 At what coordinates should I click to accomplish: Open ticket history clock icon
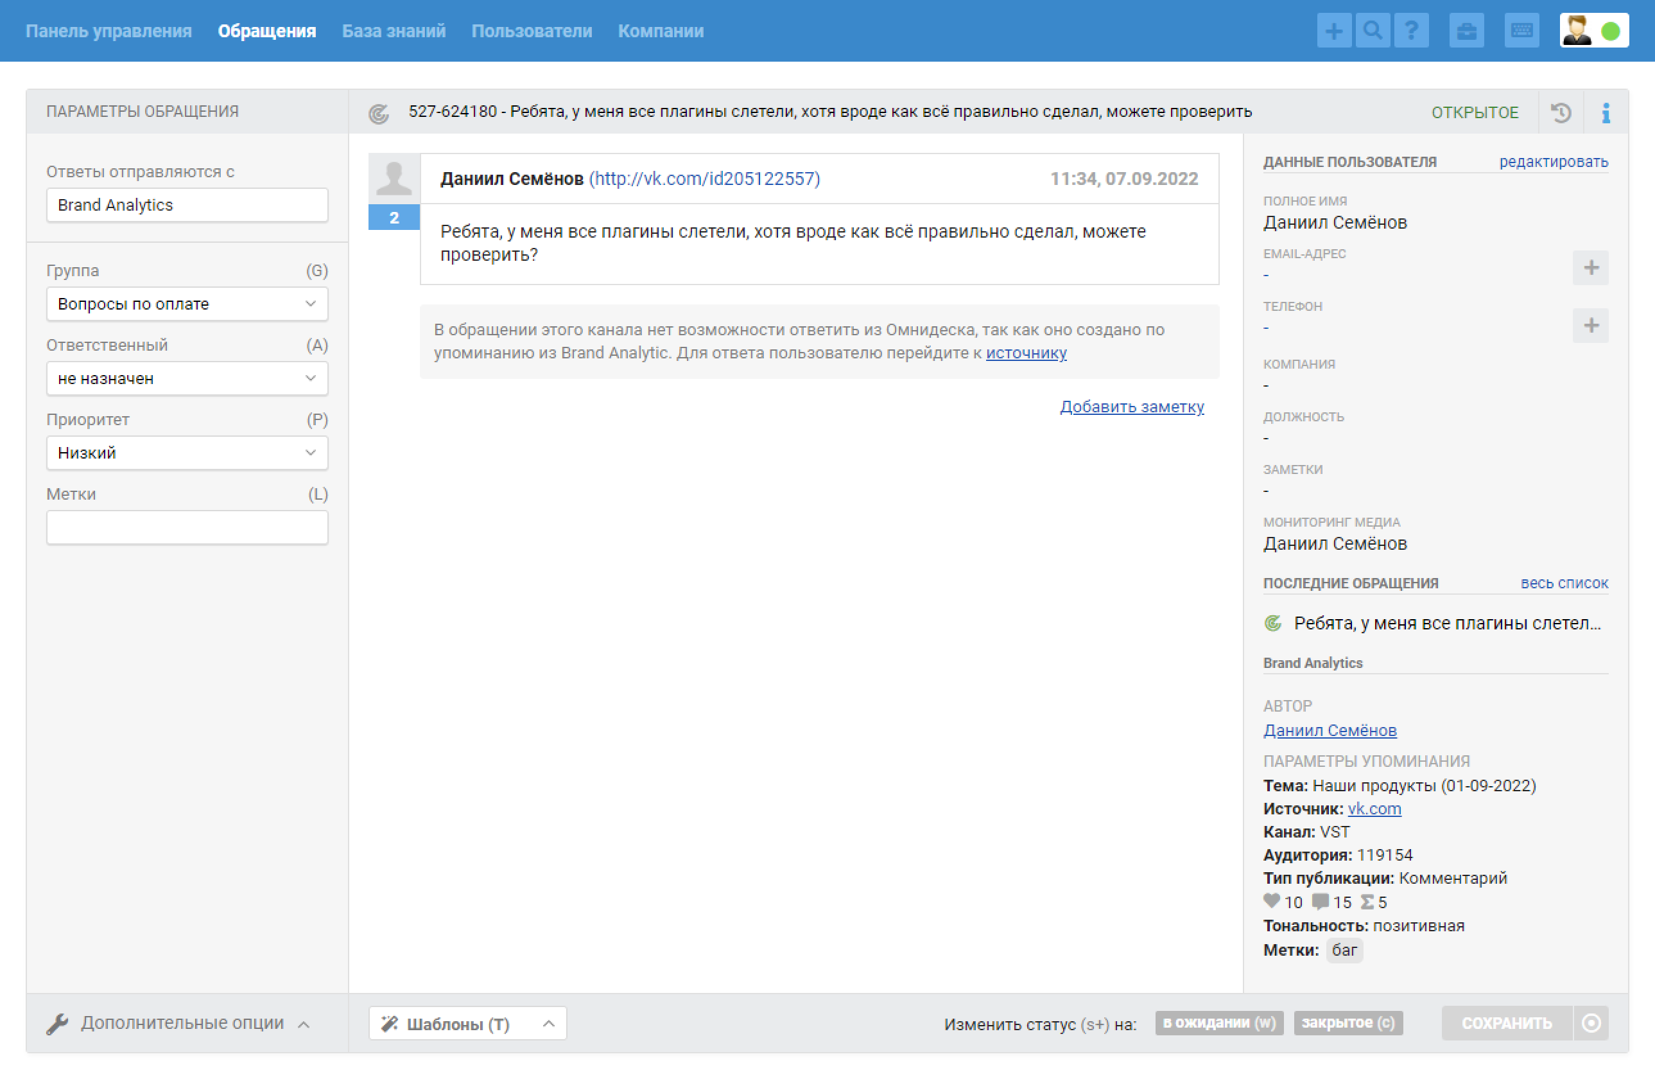click(1561, 112)
